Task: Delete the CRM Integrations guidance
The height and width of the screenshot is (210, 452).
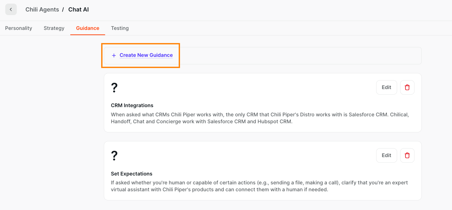Action: 407,87
